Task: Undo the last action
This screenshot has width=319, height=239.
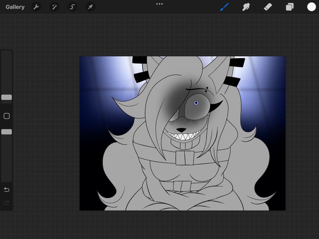Action: (x=7, y=190)
